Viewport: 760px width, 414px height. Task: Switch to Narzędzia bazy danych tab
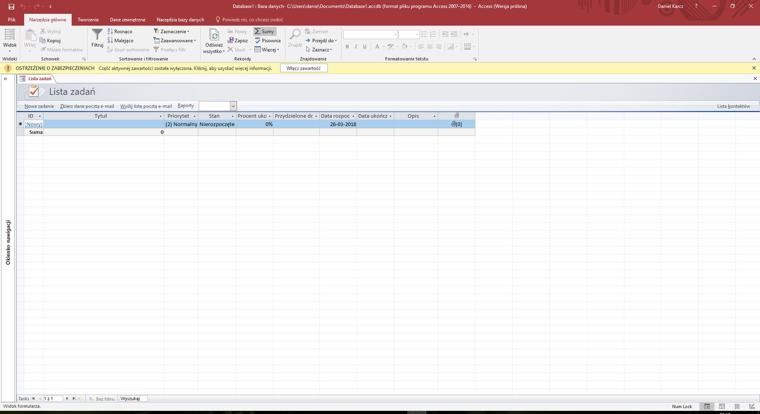pyautogui.click(x=180, y=20)
